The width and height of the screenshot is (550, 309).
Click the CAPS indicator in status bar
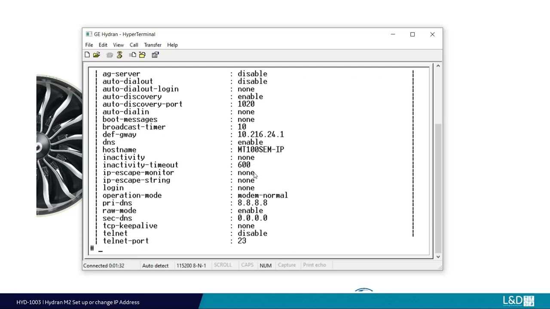pyautogui.click(x=247, y=265)
